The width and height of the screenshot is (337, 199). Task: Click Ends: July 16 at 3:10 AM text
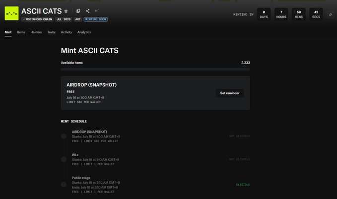(95, 188)
